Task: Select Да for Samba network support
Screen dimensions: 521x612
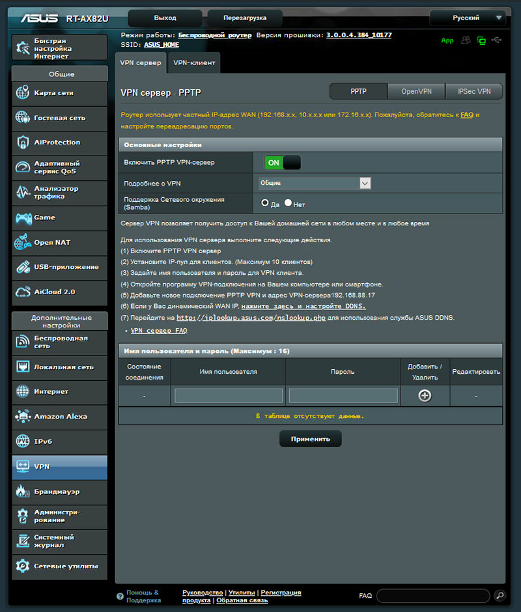Action: click(265, 202)
